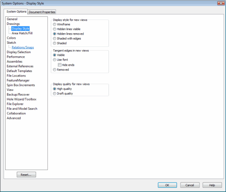This screenshot has height=192, width=226.
Task: Open Area Hatch/Fill settings
Action: [x=22, y=33]
